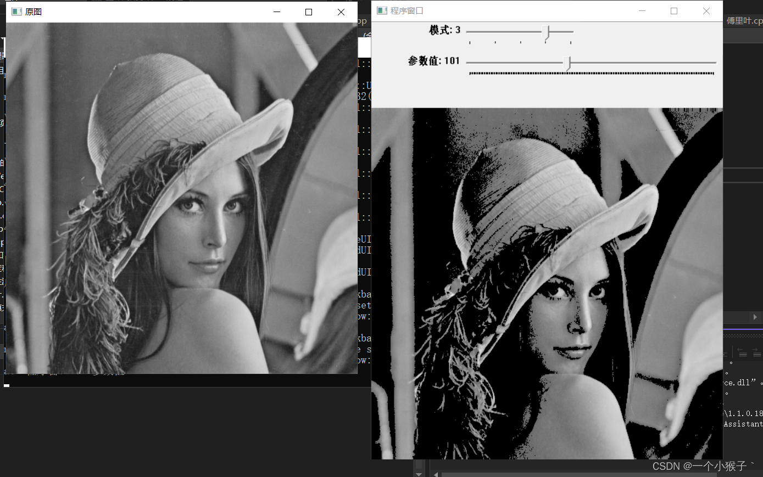
Task: Click the app icon in the 程序窗口 title bar
Action: pos(382,10)
